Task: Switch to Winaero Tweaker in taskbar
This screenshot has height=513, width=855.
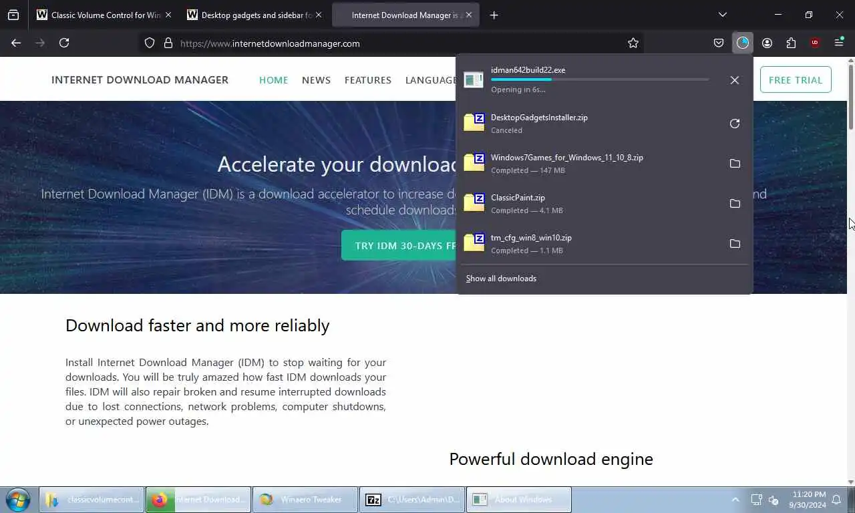Action: 305,500
